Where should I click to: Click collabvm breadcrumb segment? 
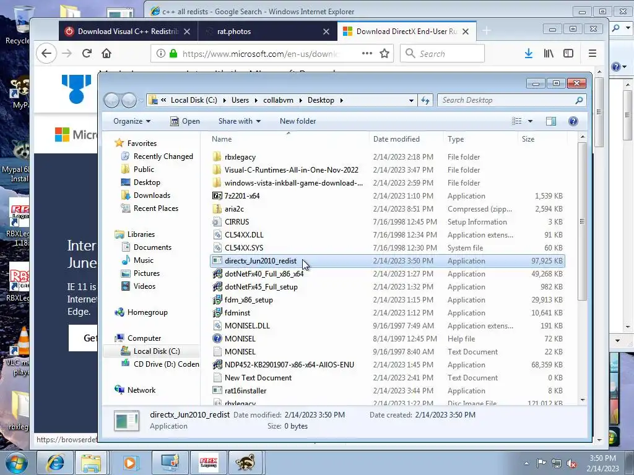pyautogui.click(x=278, y=100)
